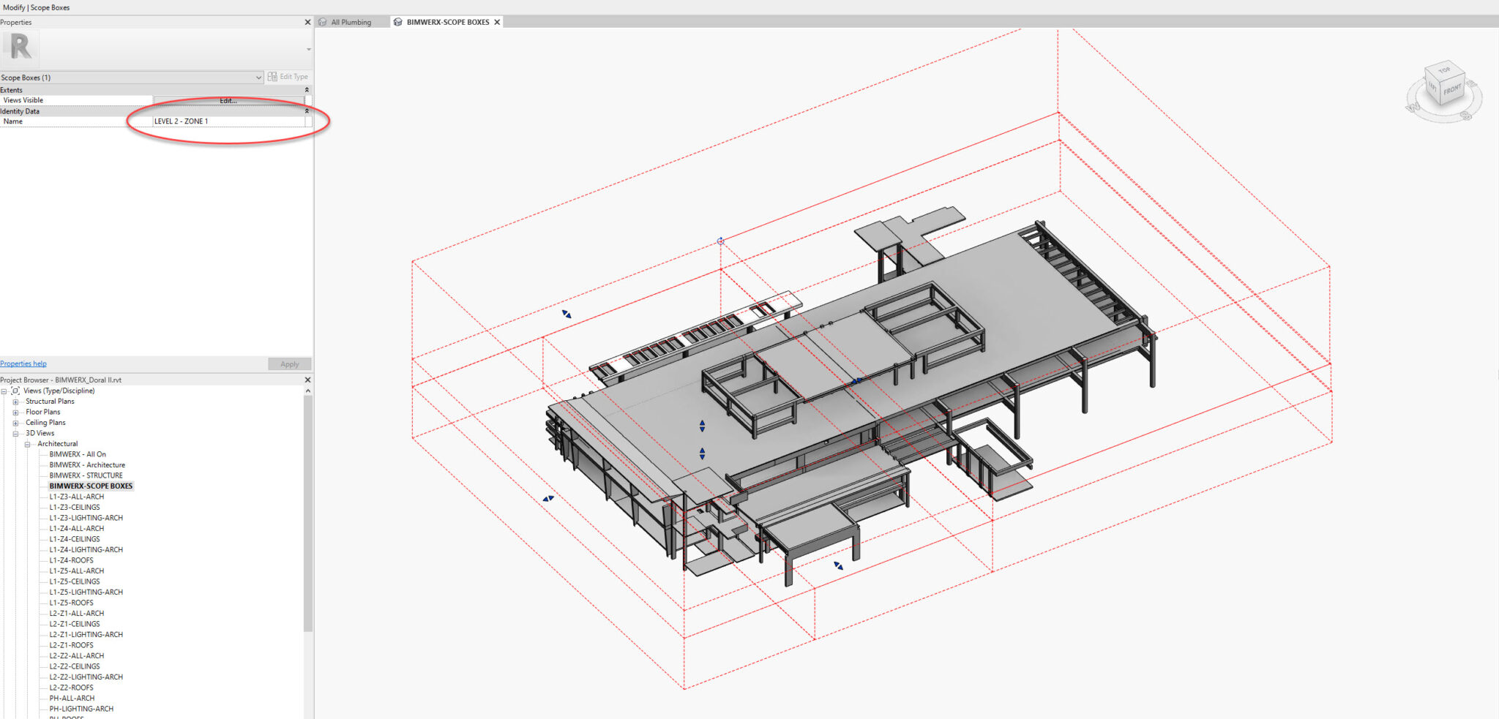Collapse the Identity Data section double-chevron
This screenshot has height=719, width=1499.
[x=307, y=110]
